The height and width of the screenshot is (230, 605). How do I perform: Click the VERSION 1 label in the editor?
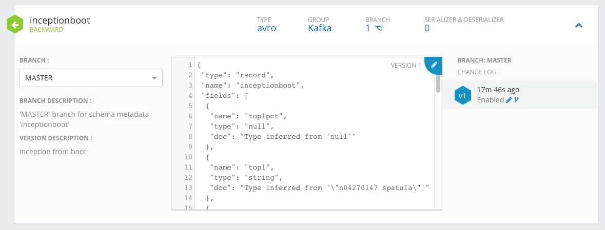coord(406,66)
